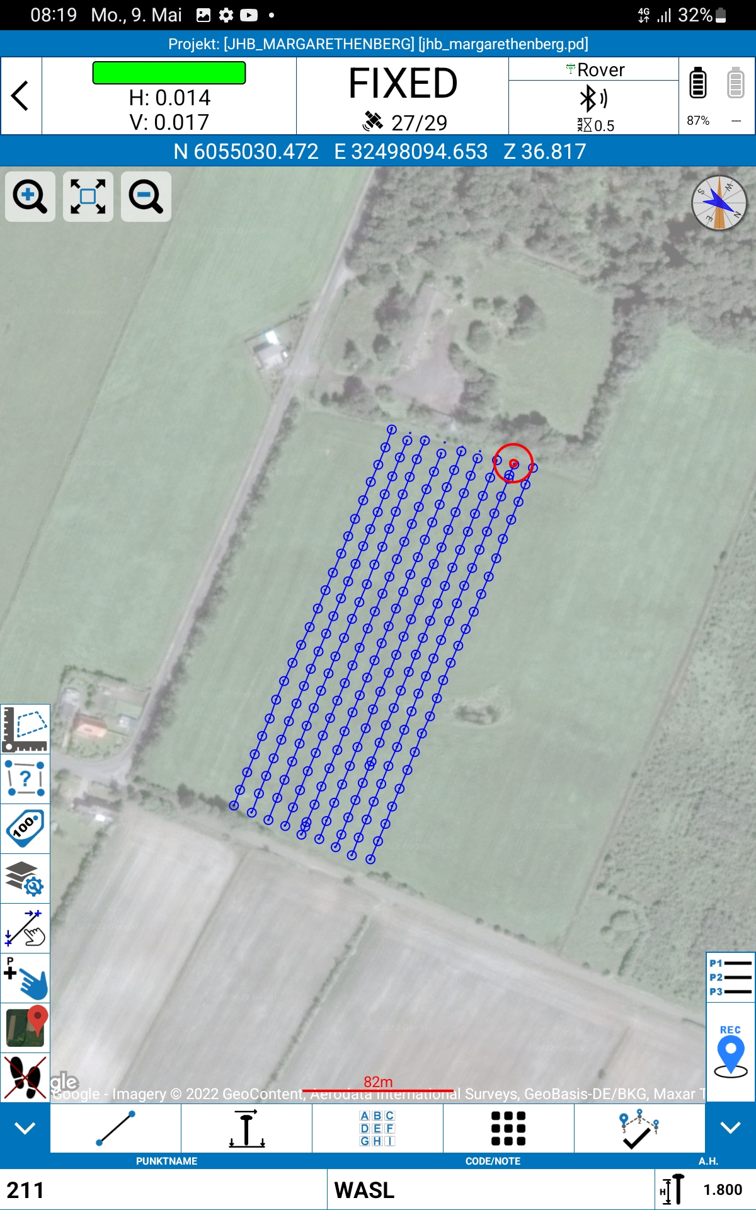Open the FIXED satellite status panel
Image resolution: width=756 pixels, height=1210 pixels.
(x=403, y=96)
